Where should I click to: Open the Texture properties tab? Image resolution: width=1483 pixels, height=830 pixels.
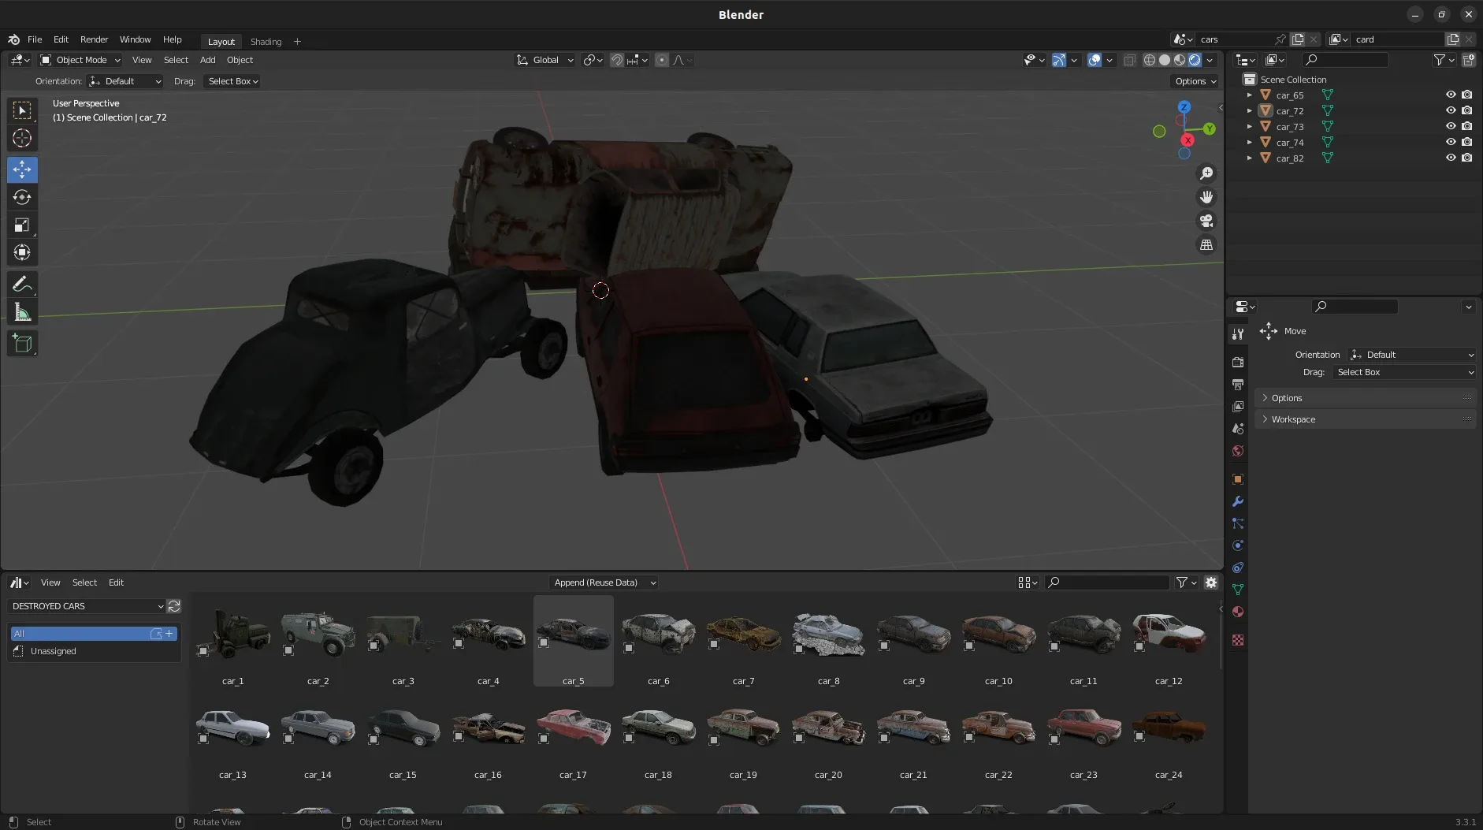click(x=1238, y=640)
